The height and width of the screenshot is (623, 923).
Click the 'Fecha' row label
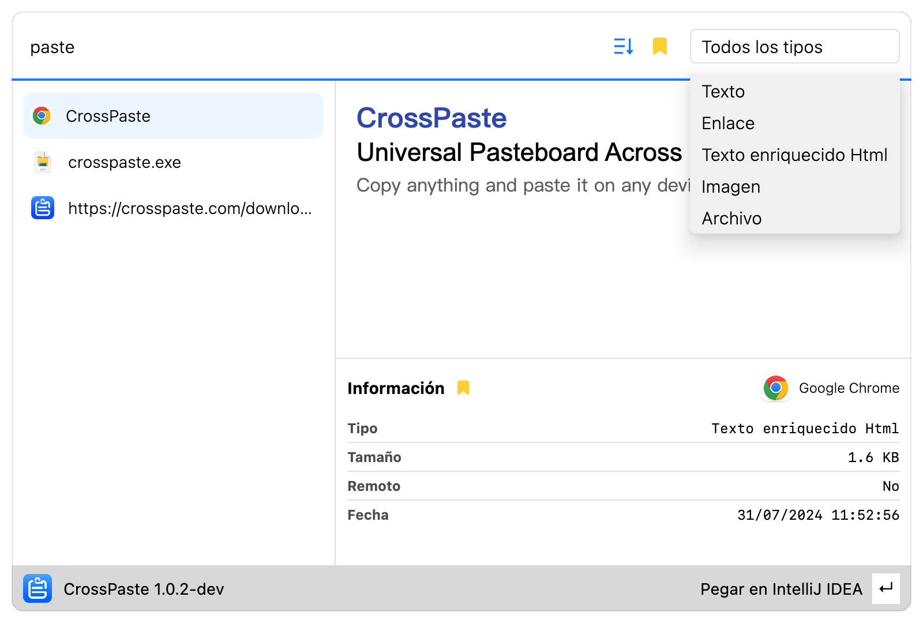pyautogui.click(x=368, y=515)
